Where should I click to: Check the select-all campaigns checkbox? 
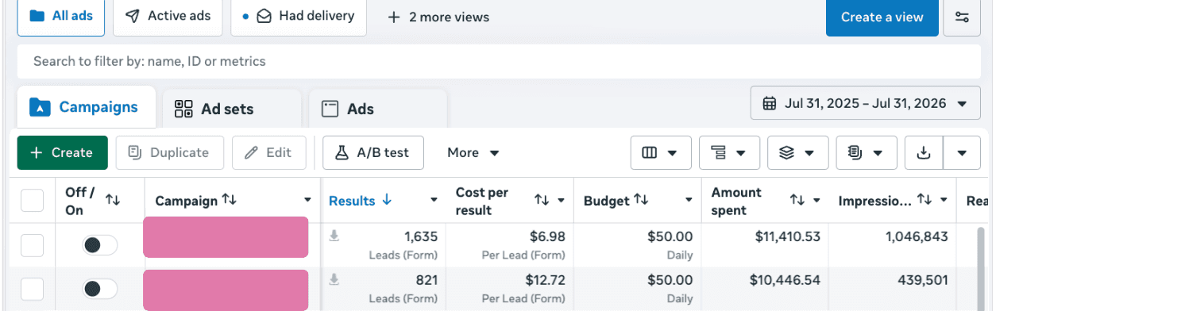coord(32,201)
